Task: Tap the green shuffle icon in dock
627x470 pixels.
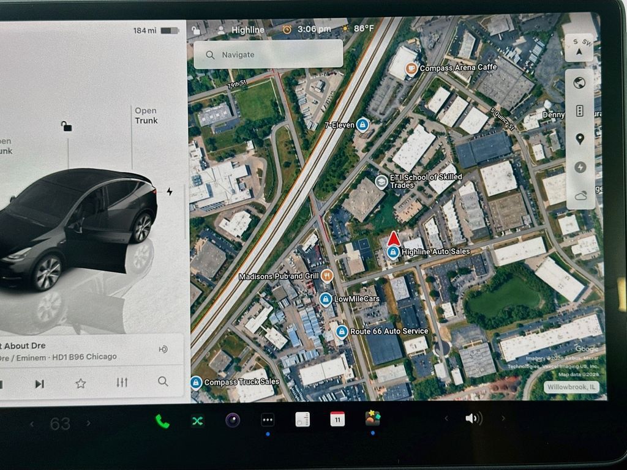Action: (197, 420)
